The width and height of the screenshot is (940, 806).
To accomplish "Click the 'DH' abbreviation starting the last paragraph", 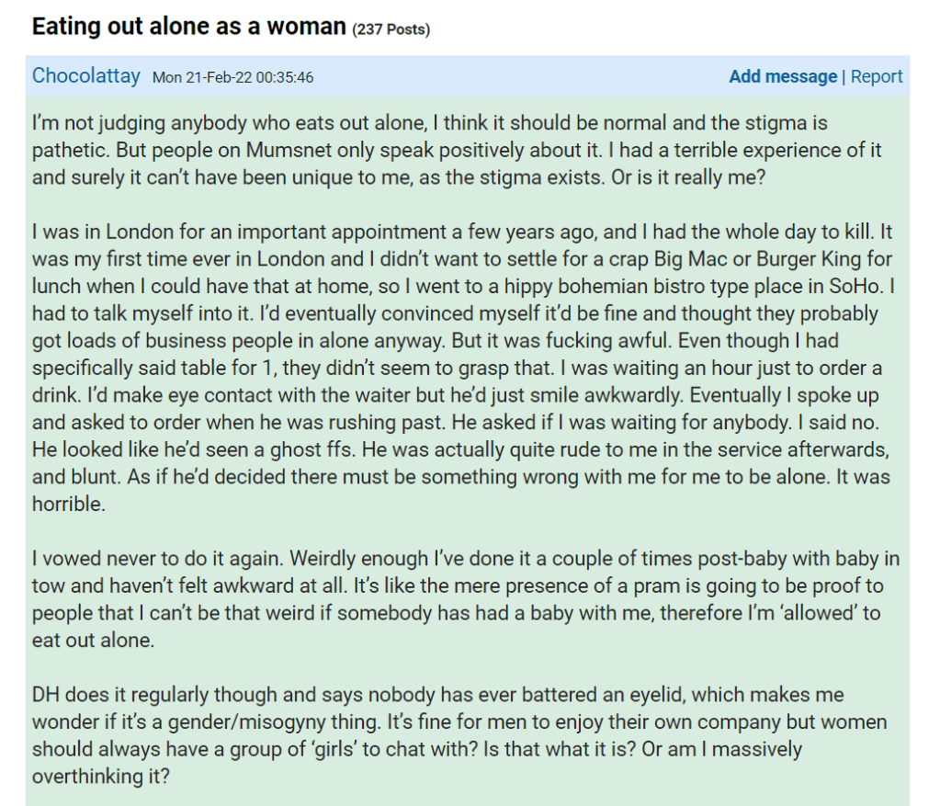I will pos(46,696).
